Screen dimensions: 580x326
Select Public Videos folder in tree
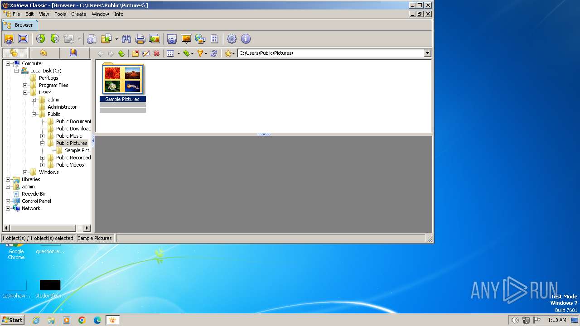coord(70,165)
